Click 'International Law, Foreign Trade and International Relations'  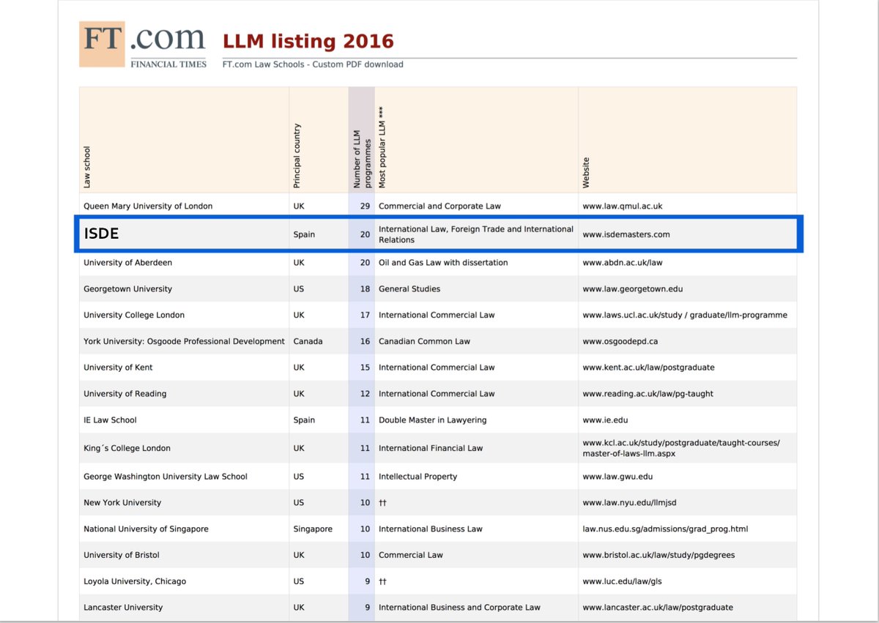pyautogui.click(x=476, y=234)
